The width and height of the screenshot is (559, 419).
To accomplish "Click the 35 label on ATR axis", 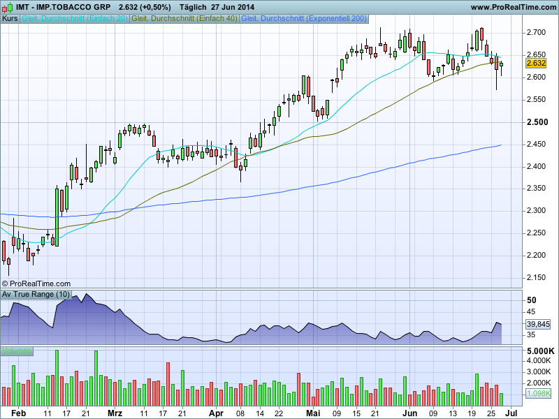I will tap(531, 335).
